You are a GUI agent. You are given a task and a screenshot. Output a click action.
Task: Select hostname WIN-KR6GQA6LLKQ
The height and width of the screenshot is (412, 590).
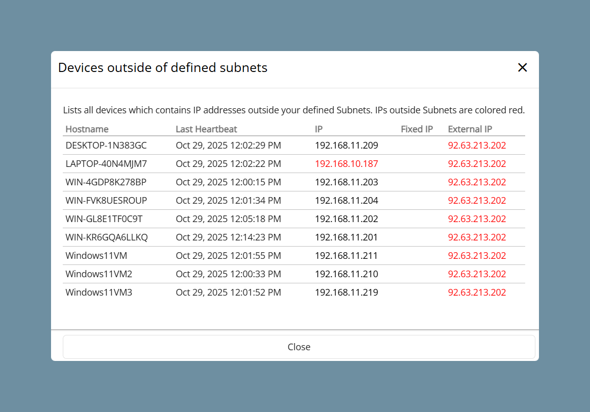[107, 237]
